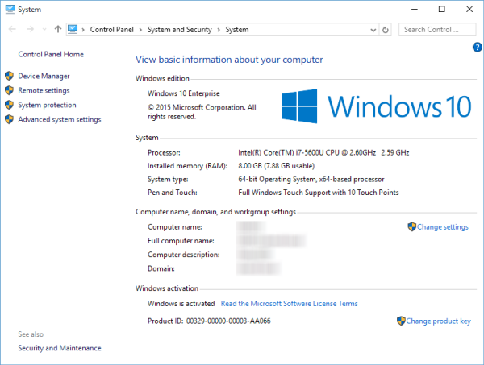The image size is (484, 365).
Task: Click the shield icon next to Change product key
Action: pos(401,321)
